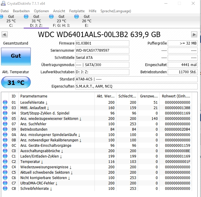The height and width of the screenshot is (197, 201).
Task: Click the Seriennummer field WD-WCASY7789597
Action: [x=102, y=51]
